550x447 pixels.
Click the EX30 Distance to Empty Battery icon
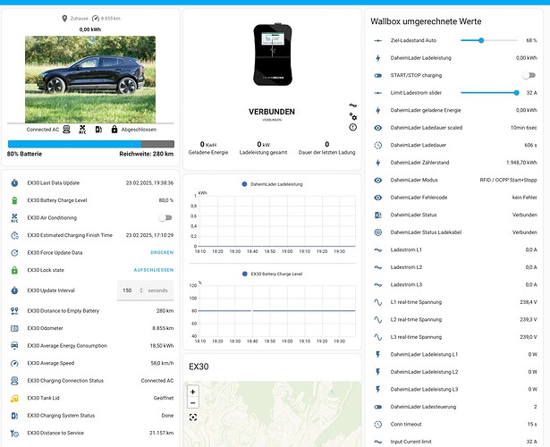14,310
